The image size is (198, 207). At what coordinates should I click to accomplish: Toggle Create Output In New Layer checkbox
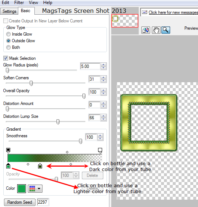(x=5, y=21)
